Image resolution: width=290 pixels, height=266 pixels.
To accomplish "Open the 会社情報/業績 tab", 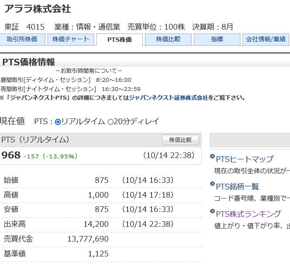I will tap(266, 39).
